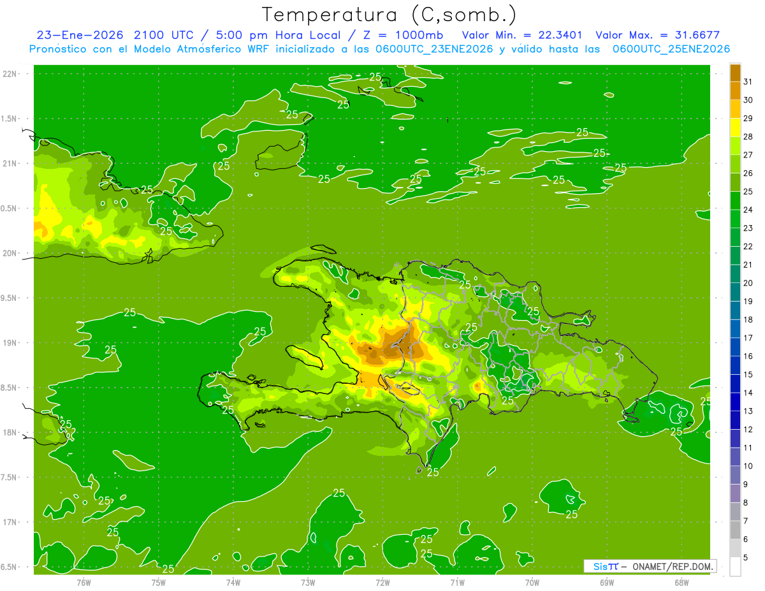
Task: Click the '21N' latitude axis label
Action: [x=10, y=163]
